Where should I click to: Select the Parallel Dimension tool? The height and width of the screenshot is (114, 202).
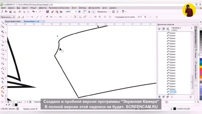tap(2, 68)
